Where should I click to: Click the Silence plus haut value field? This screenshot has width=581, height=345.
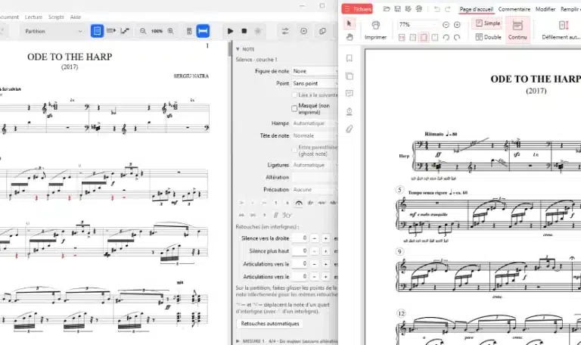click(x=300, y=251)
